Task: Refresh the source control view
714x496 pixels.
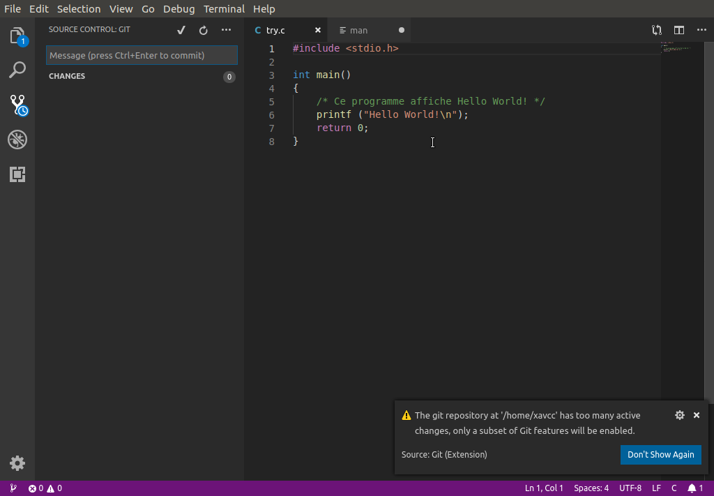Action: coord(204,30)
